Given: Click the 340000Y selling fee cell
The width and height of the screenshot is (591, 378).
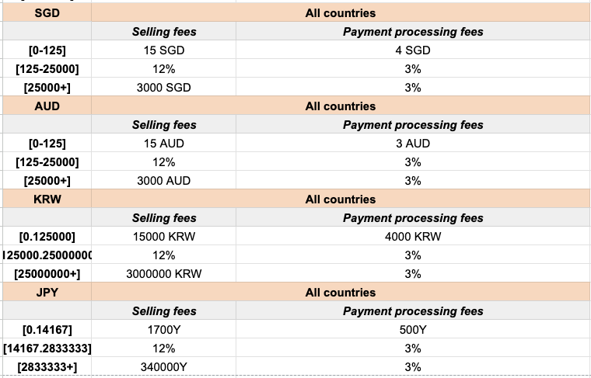Looking at the screenshot, I should pos(163,367).
